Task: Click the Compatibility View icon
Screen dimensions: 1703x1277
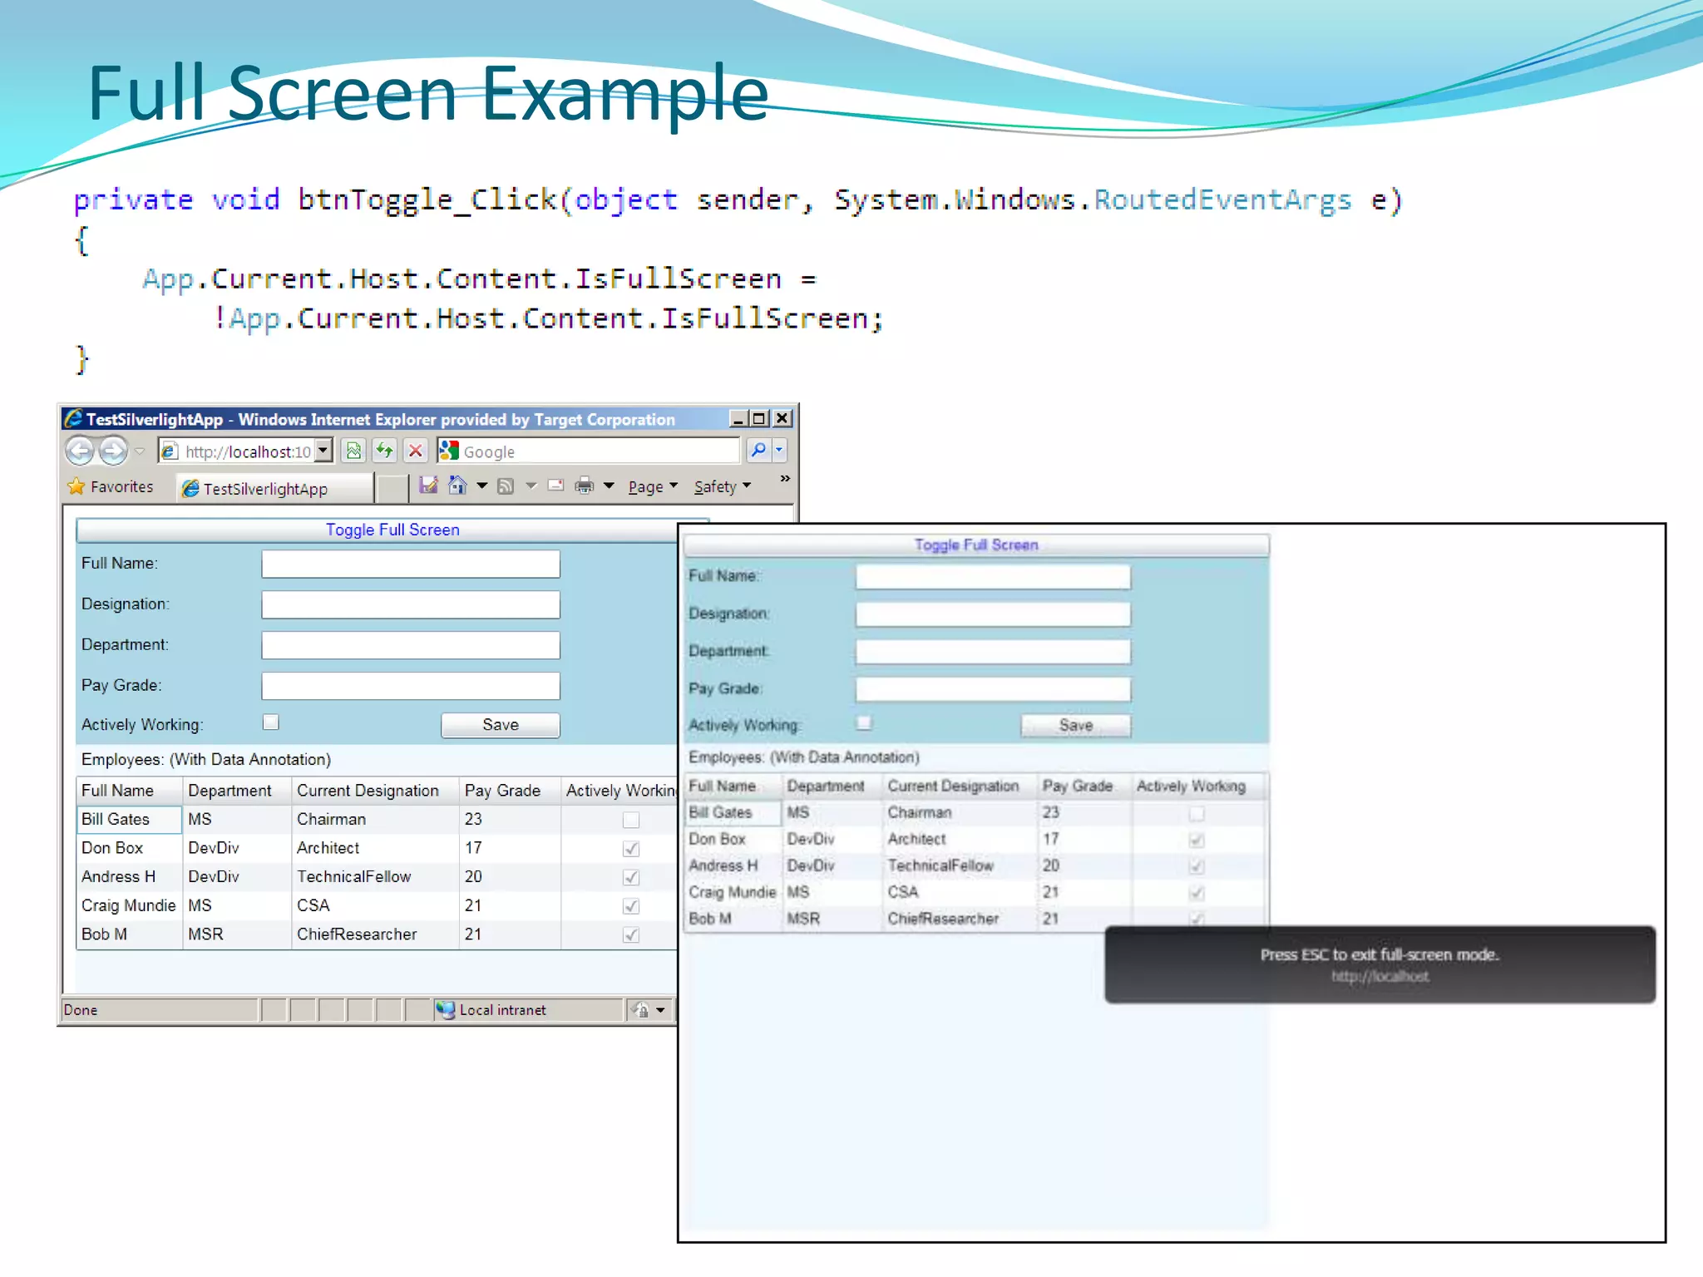Action: coord(353,451)
